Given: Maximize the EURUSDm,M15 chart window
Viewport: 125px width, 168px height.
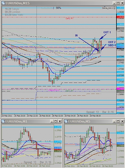Looking at the screenshot, I should click(x=118, y=3).
